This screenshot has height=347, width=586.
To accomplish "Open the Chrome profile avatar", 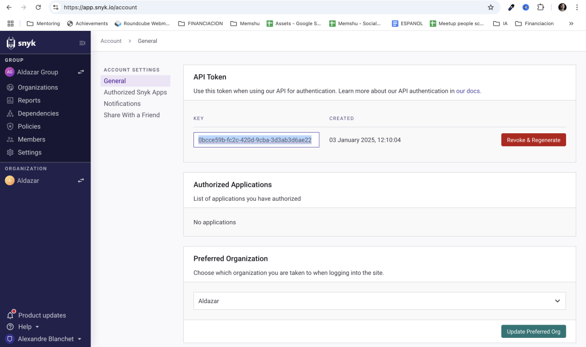I will click(x=562, y=7).
